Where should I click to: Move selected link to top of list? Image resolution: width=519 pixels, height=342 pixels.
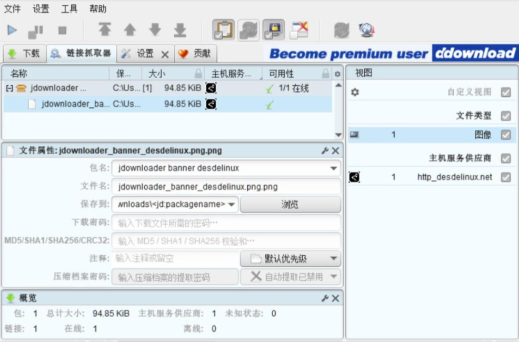click(x=105, y=30)
